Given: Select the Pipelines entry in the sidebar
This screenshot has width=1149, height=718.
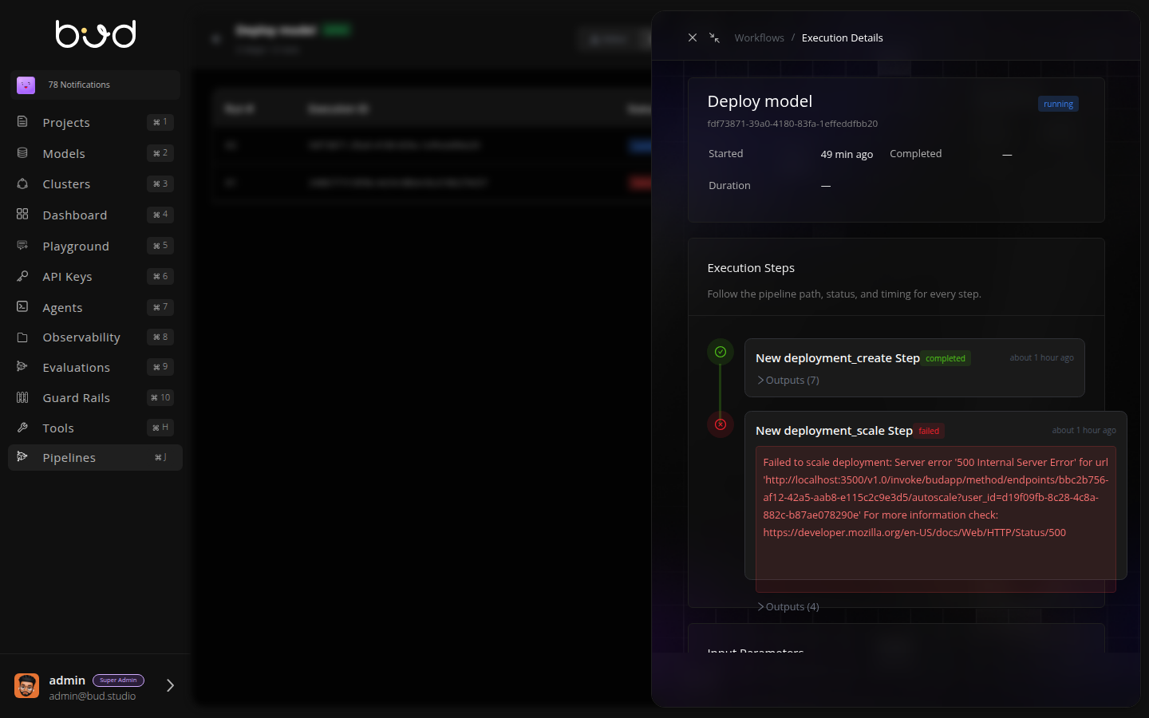Looking at the screenshot, I should pos(69,457).
